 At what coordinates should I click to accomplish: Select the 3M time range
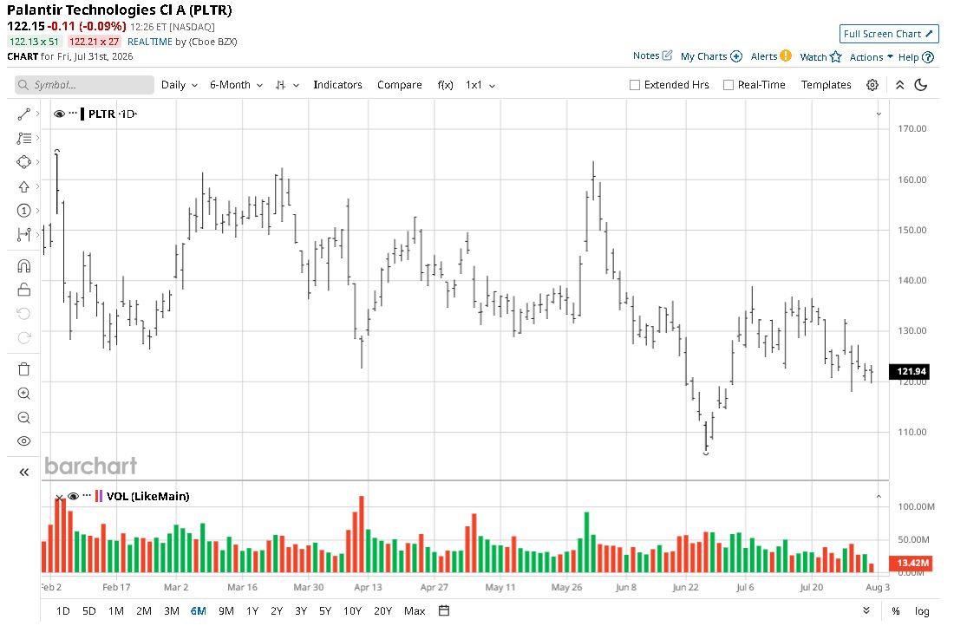pos(172,610)
